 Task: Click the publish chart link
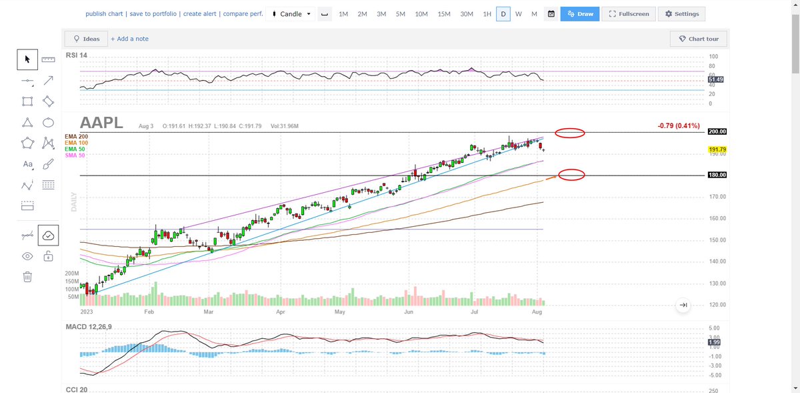pyautogui.click(x=105, y=14)
